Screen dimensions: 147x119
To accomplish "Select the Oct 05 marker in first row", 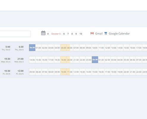I will pos(32,48).
